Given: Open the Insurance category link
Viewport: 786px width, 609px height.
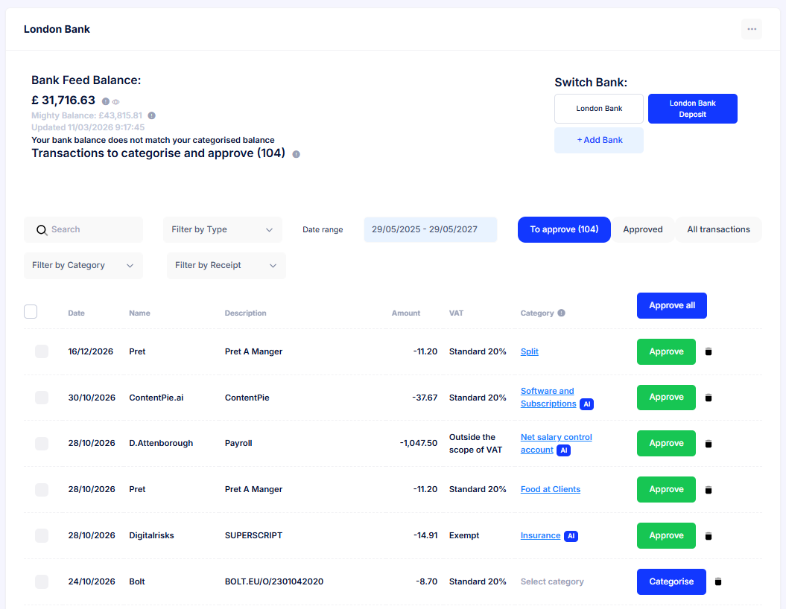Looking at the screenshot, I should click(540, 536).
